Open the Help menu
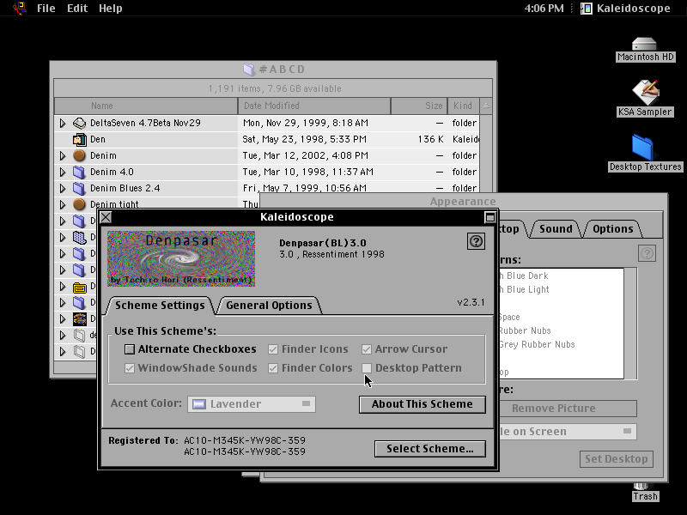The width and height of the screenshot is (687, 515). point(111,8)
